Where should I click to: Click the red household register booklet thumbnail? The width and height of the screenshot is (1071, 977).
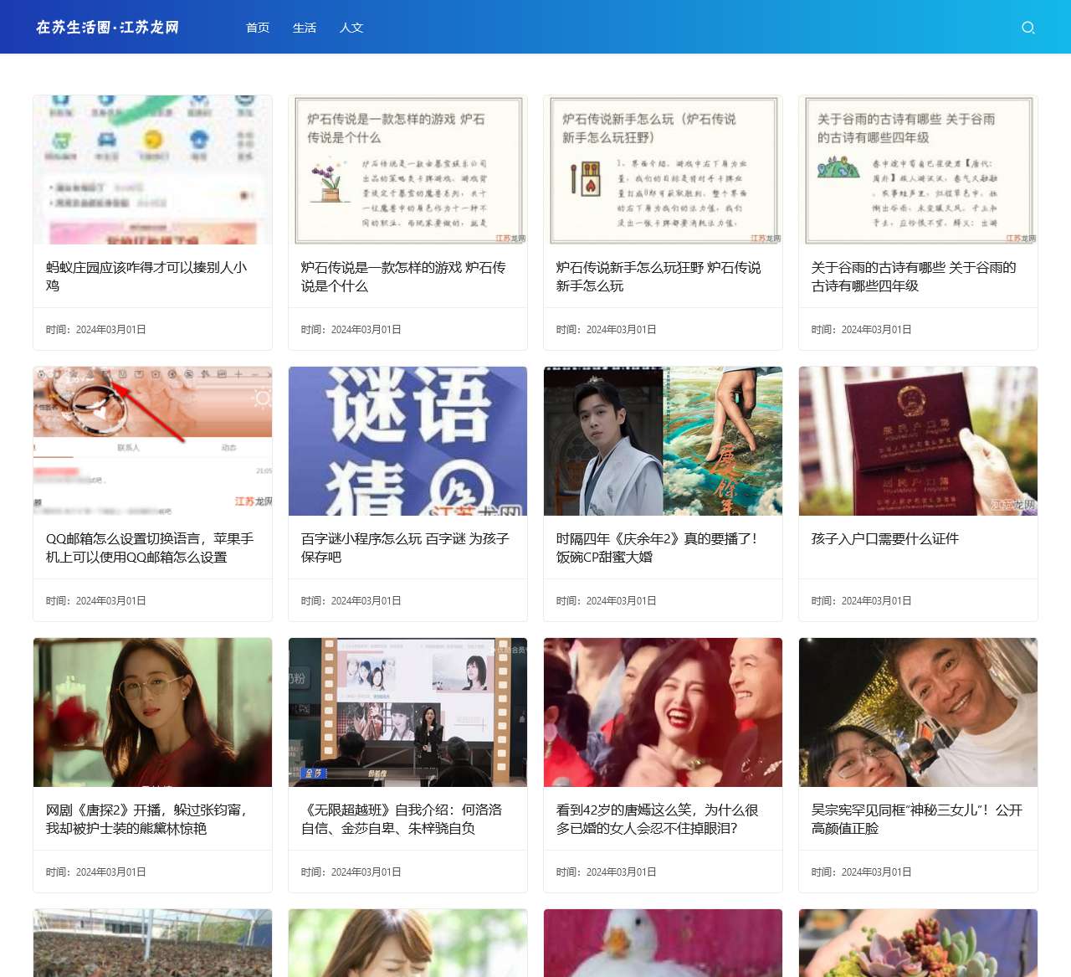(917, 440)
